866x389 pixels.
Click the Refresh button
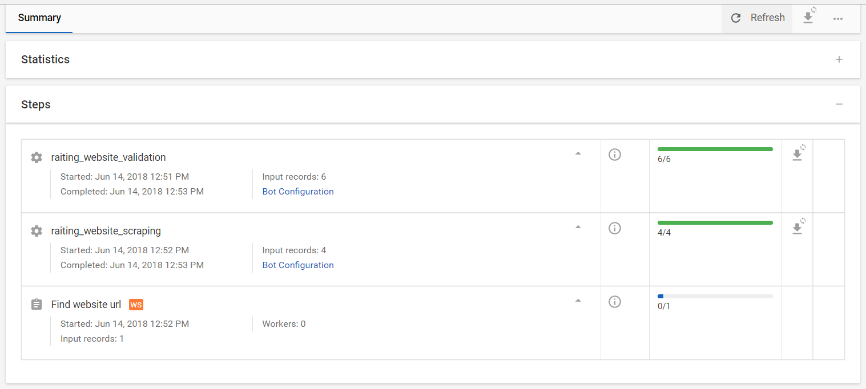click(x=757, y=18)
